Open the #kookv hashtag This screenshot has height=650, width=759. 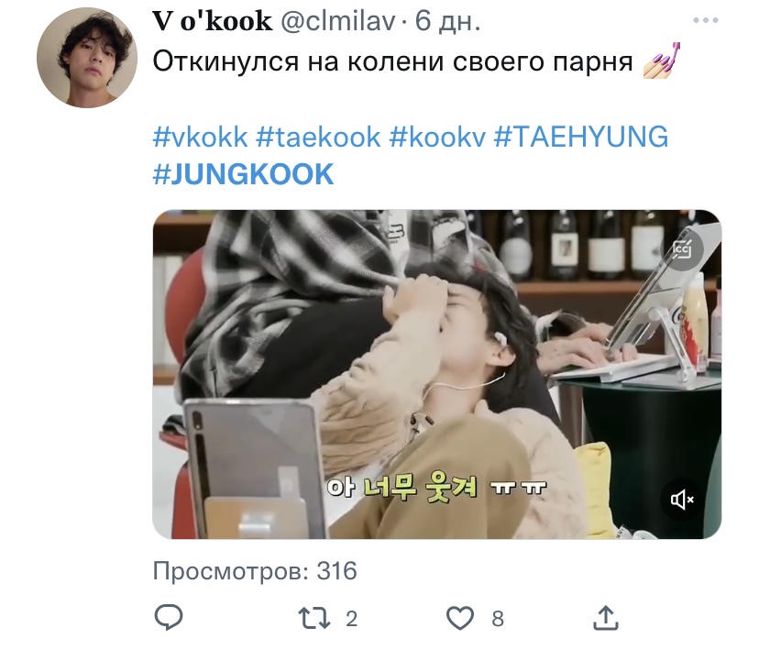[437, 137]
